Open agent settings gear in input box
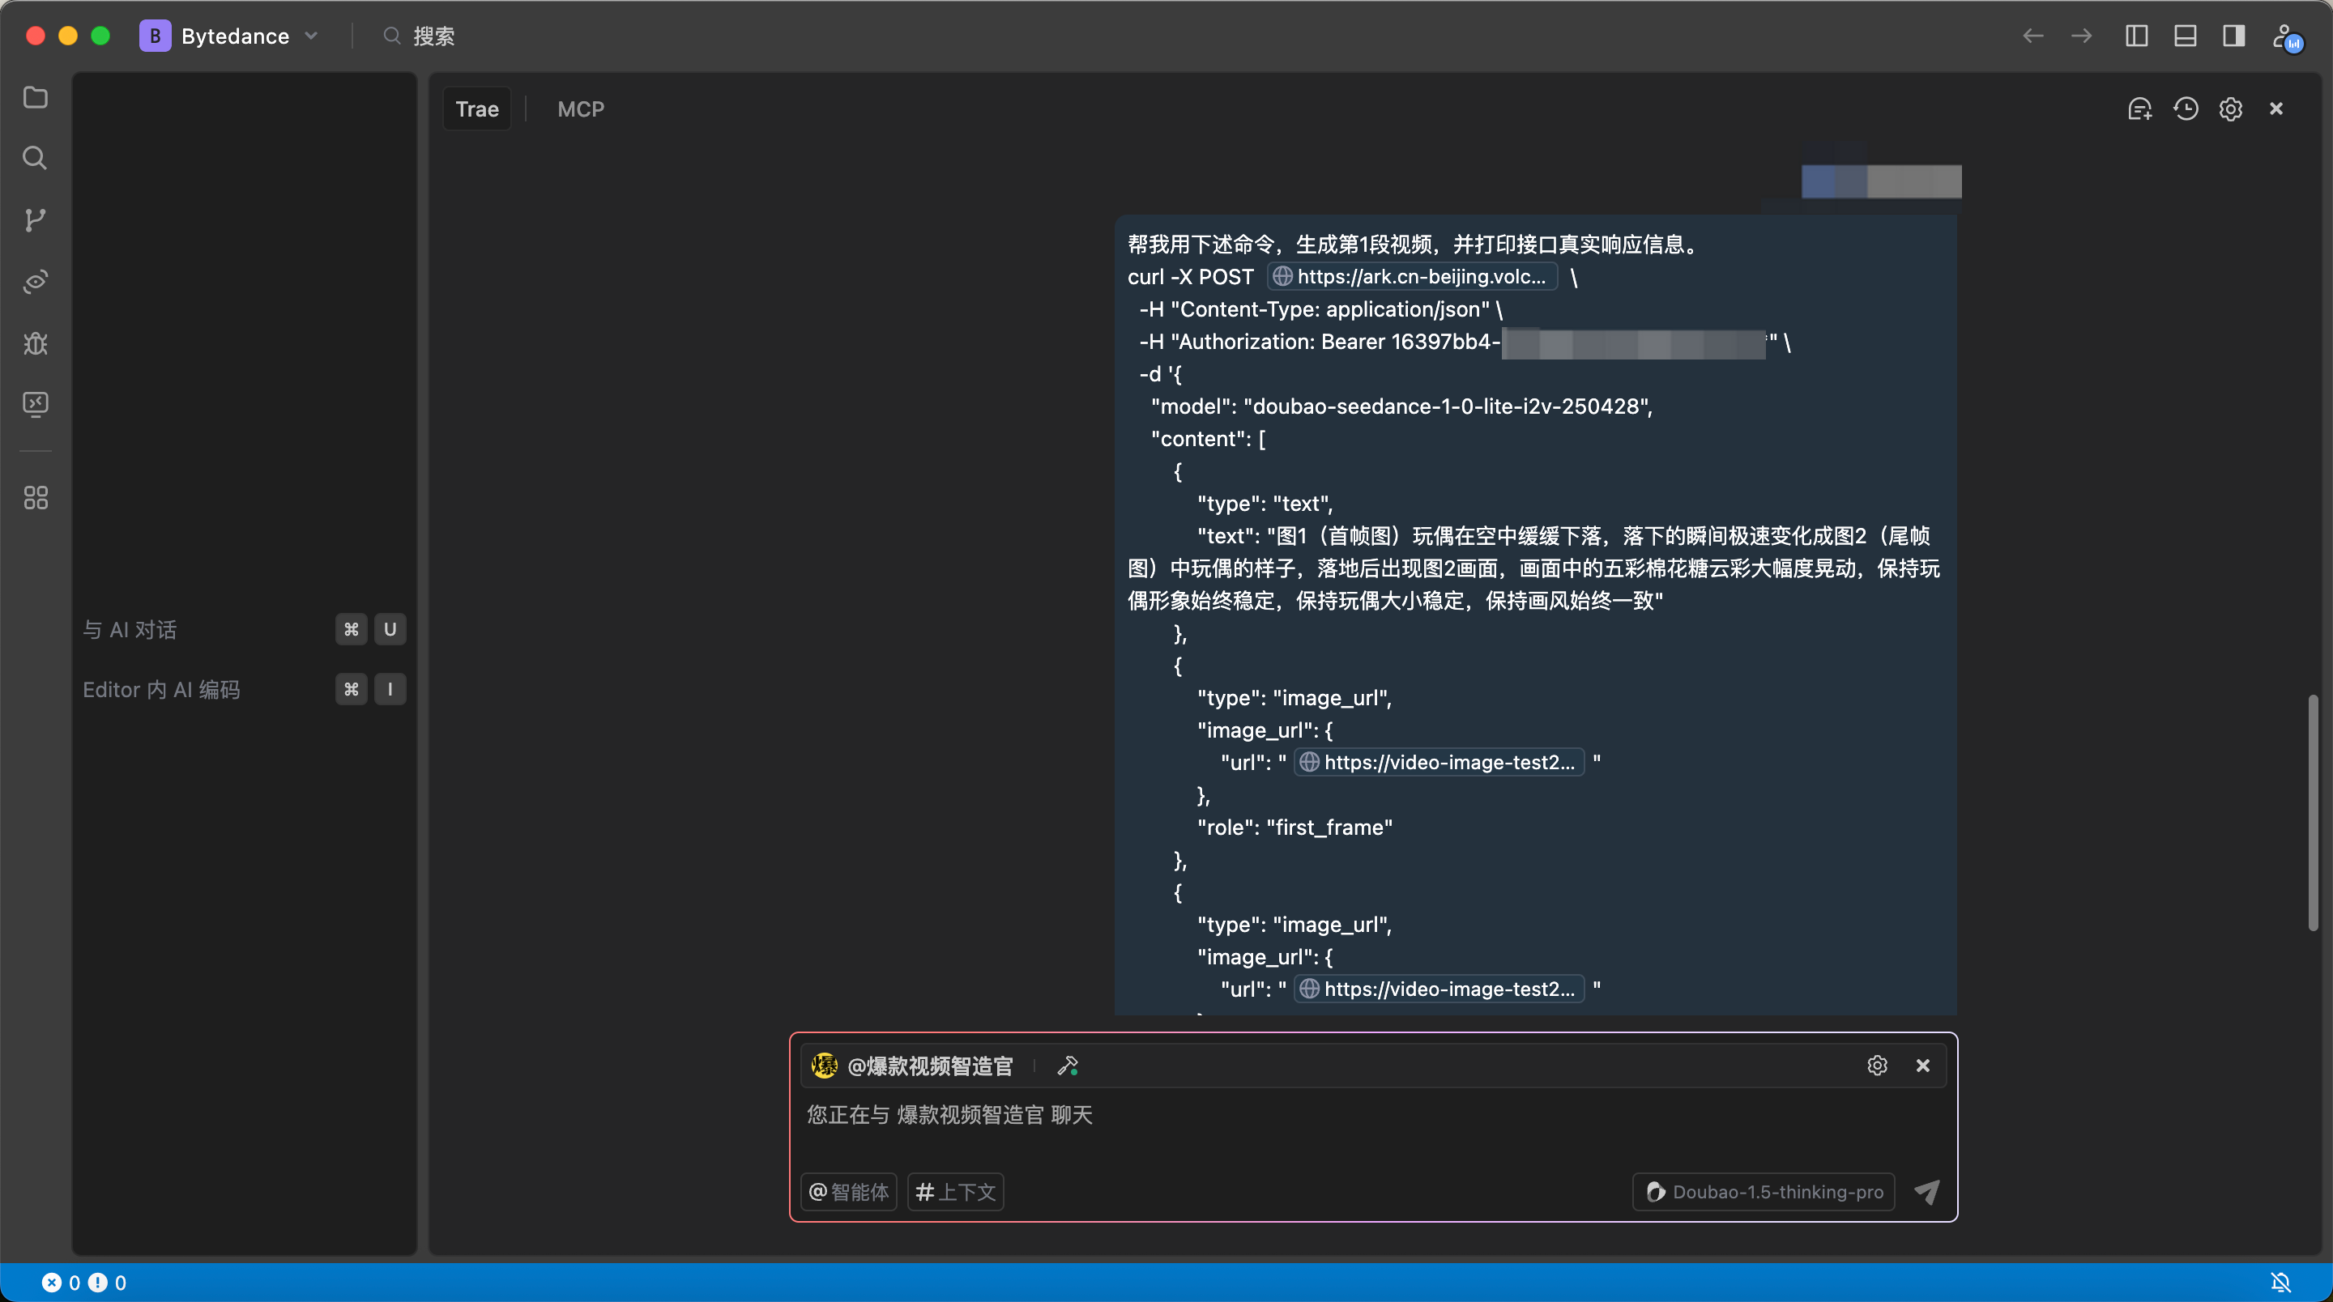This screenshot has height=1302, width=2333. pos(1878,1065)
